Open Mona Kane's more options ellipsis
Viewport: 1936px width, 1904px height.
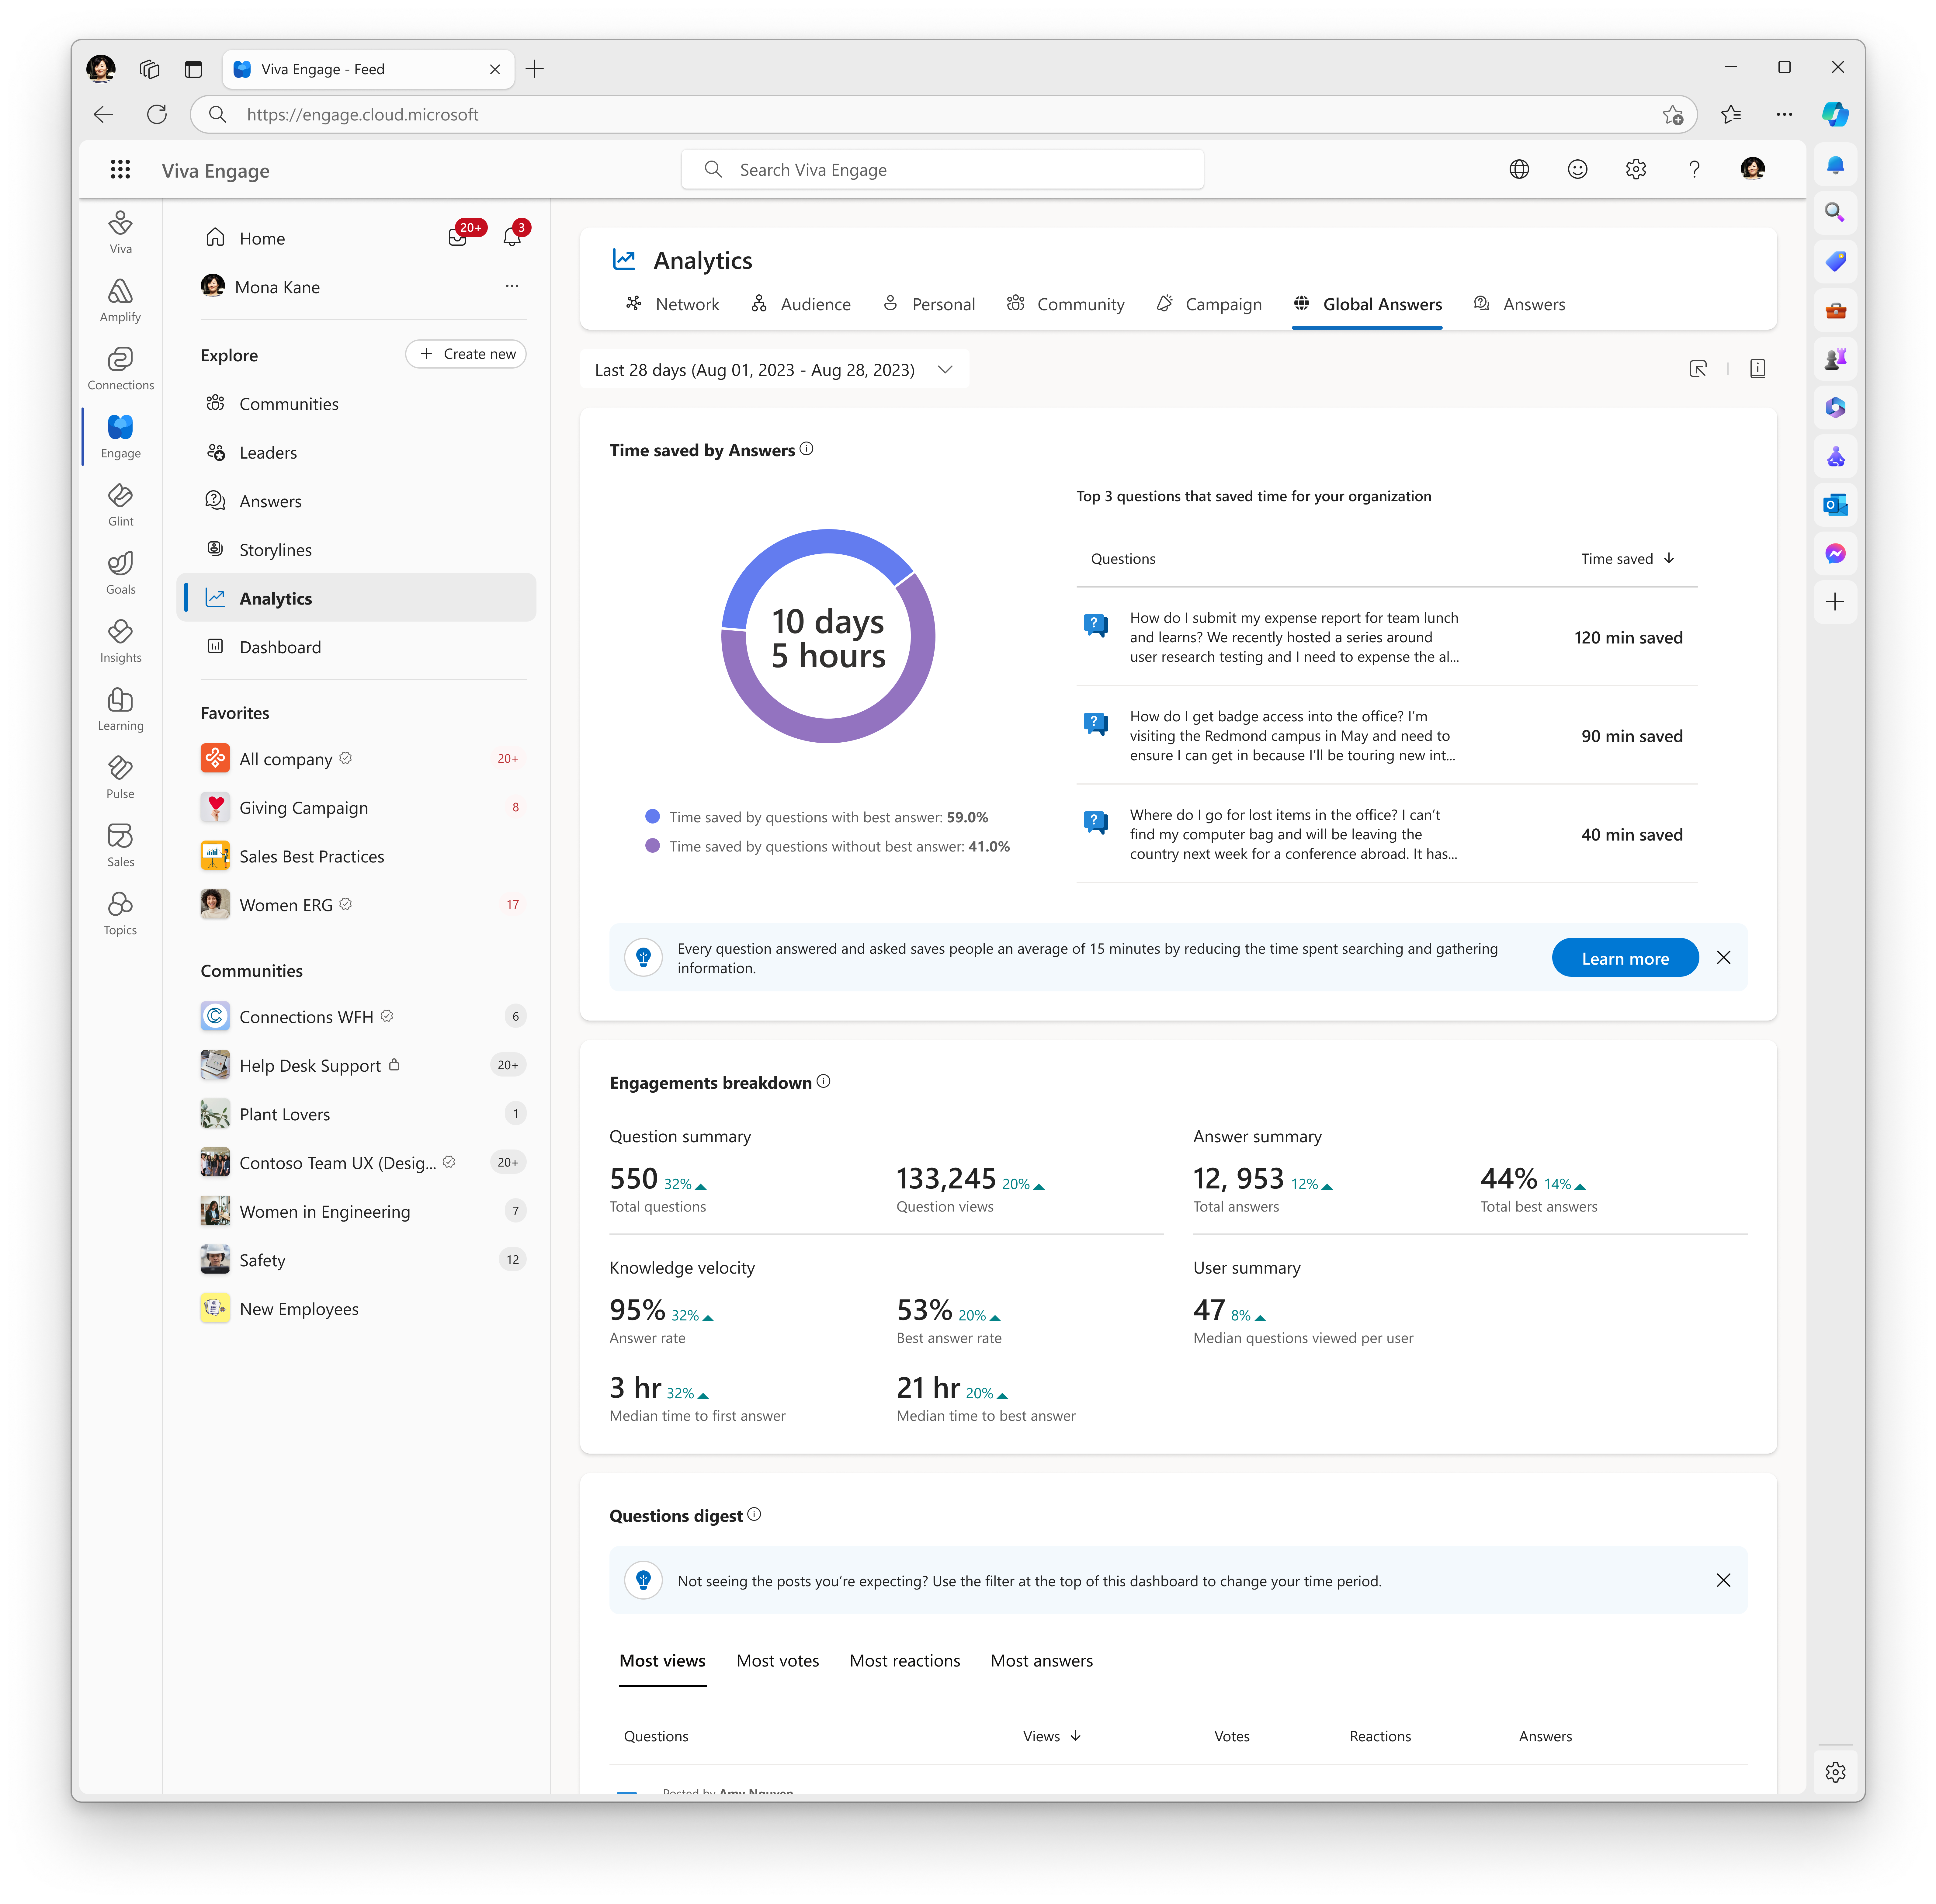click(x=512, y=286)
